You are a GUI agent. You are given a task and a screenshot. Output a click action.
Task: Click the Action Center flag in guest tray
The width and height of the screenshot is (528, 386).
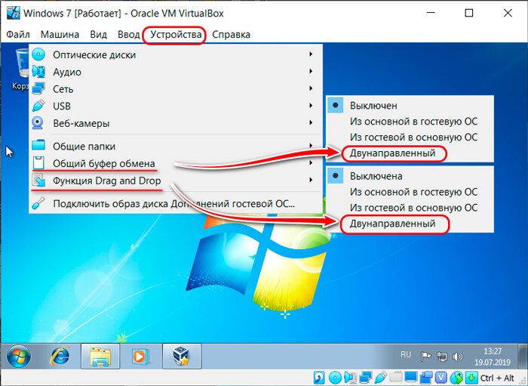pyautogui.click(x=426, y=357)
